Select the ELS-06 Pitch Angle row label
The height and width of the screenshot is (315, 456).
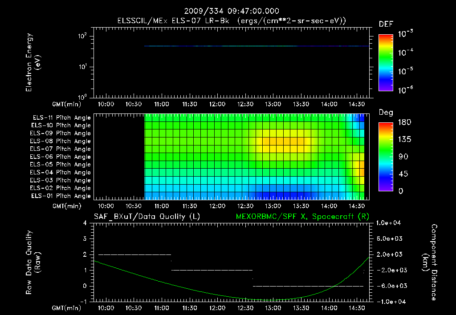[x=61, y=157]
